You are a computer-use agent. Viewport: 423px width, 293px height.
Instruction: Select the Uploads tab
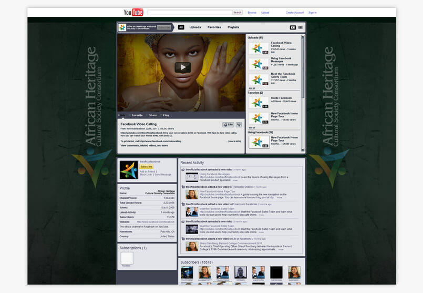[x=195, y=27]
